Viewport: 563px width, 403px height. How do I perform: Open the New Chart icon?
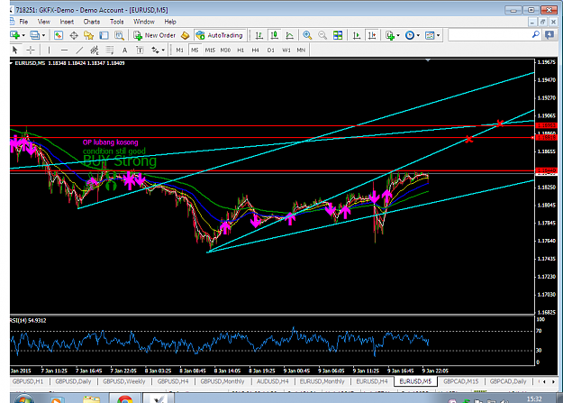[14, 35]
